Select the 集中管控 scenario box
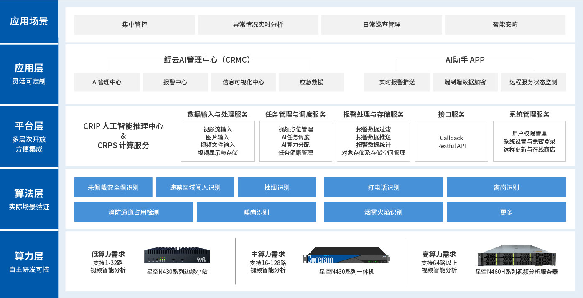Screen dimensions: 583x298 point(135,25)
